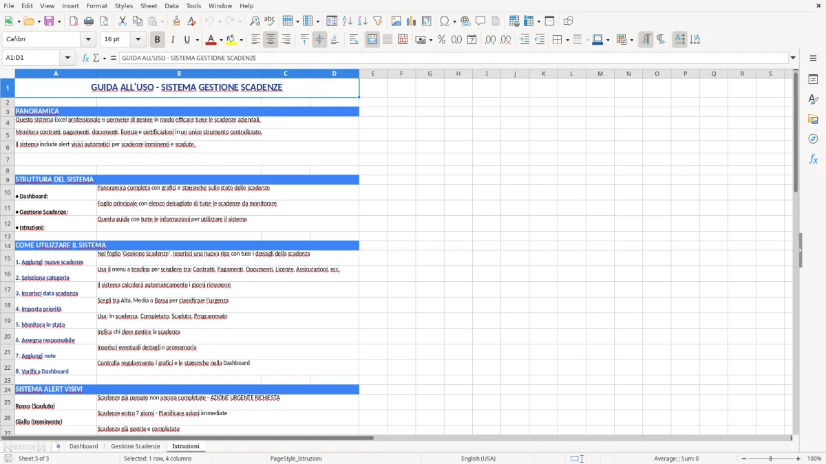
Task: Toggle Italic formatting
Action: pos(172,40)
